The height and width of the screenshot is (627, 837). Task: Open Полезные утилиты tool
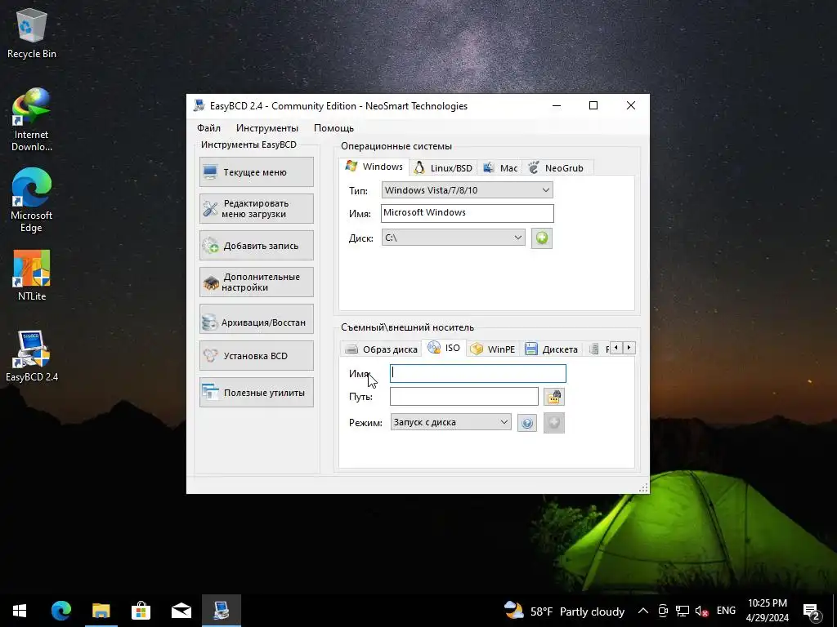tap(256, 393)
